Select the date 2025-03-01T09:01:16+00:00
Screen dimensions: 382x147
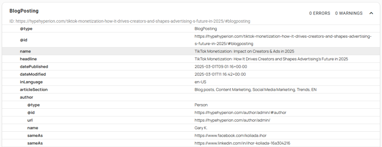click(x=221, y=67)
